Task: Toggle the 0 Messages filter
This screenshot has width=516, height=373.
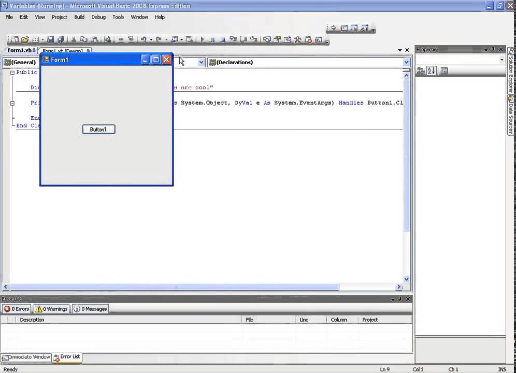Action: (90, 309)
